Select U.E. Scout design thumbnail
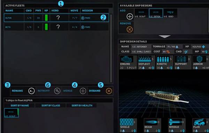Screen dimensions: 209x133 pyautogui.click(x=141, y=13)
